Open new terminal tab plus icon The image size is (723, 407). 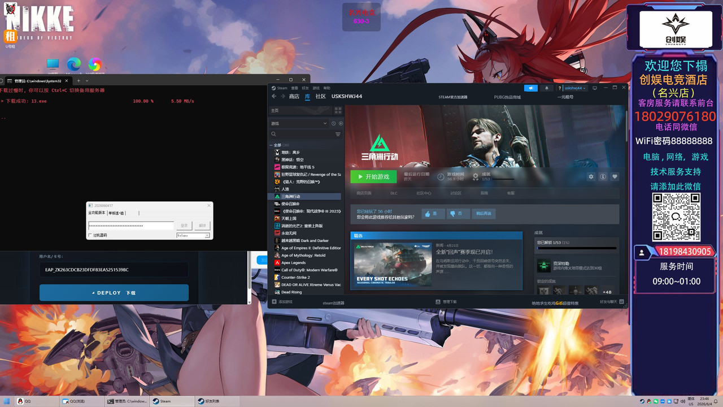tap(79, 81)
